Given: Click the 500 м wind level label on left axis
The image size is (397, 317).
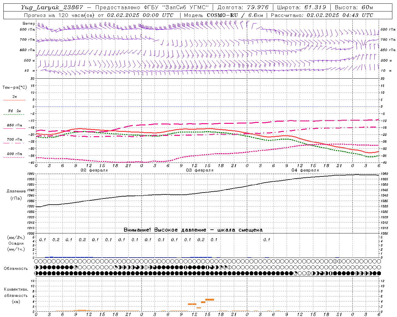Looking at the screenshot, I should click(29, 60).
